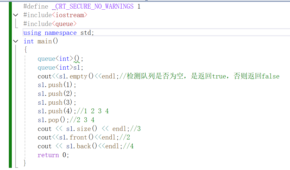Click the s1.push(1) statement
The width and height of the screenshot is (290, 170).
[x=57, y=85]
